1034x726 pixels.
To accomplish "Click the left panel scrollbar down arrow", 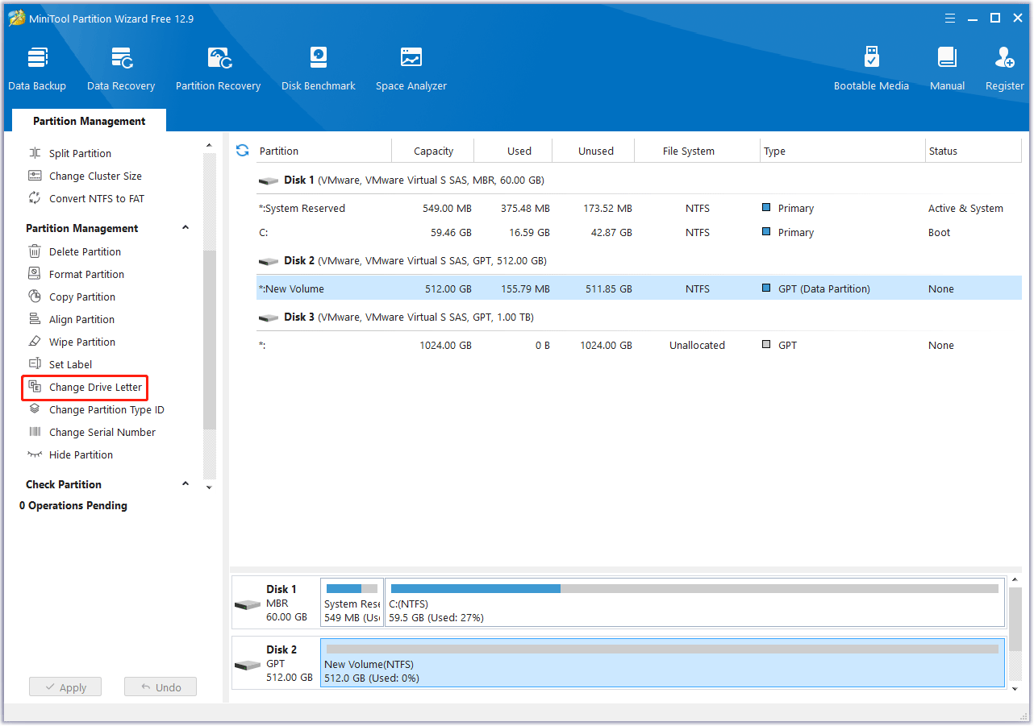I will coord(210,487).
